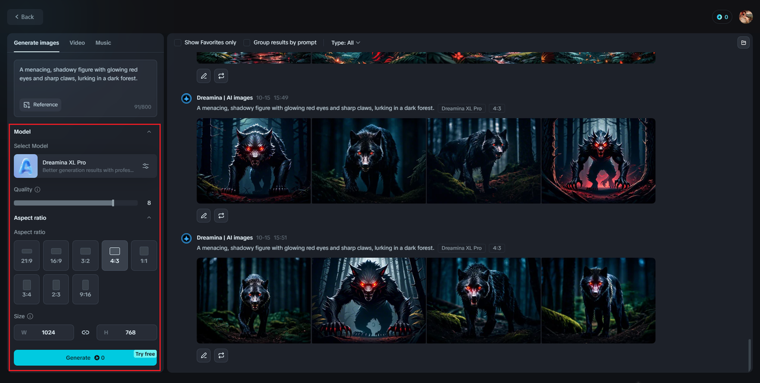The width and height of the screenshot is (760, 383).
Task: Select the 16:9 aspect ratio
Action: [x=56, y=256]
